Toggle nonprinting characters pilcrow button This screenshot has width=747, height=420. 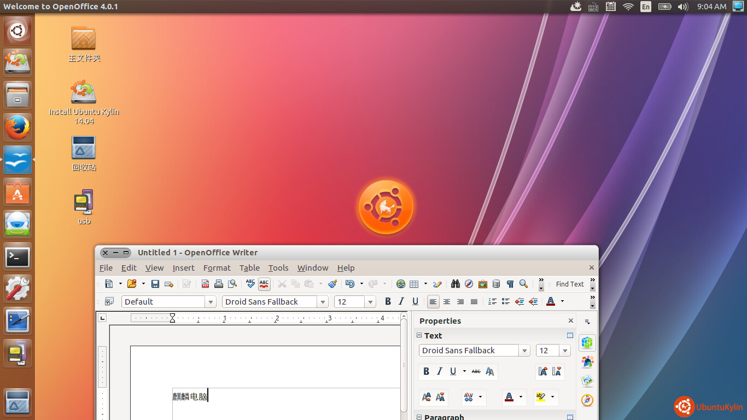510,284
